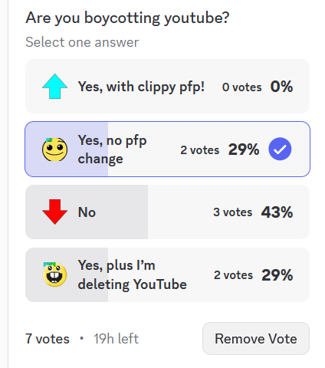Click the 'Yes, no pfp change' option
The image size is (325, 368).
click(167, 149)
